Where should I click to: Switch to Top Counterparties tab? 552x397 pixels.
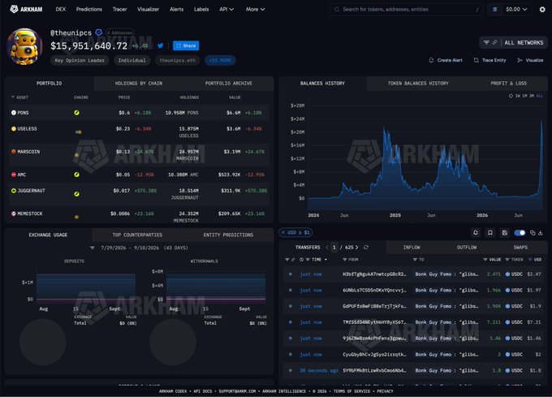(137, 235)
